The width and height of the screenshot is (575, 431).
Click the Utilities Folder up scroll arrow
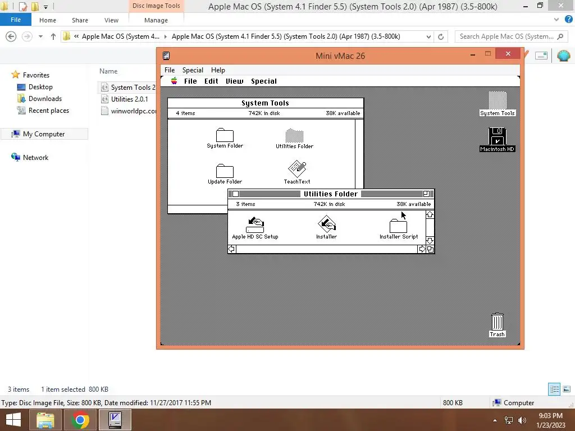tap(430, 215)
